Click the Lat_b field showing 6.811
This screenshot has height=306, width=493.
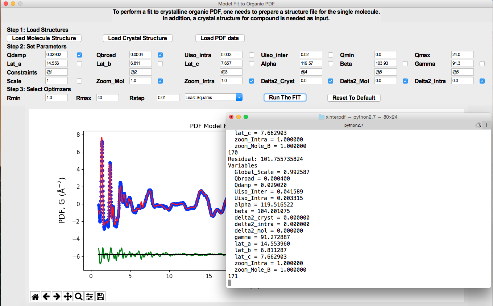click(141, 63)
